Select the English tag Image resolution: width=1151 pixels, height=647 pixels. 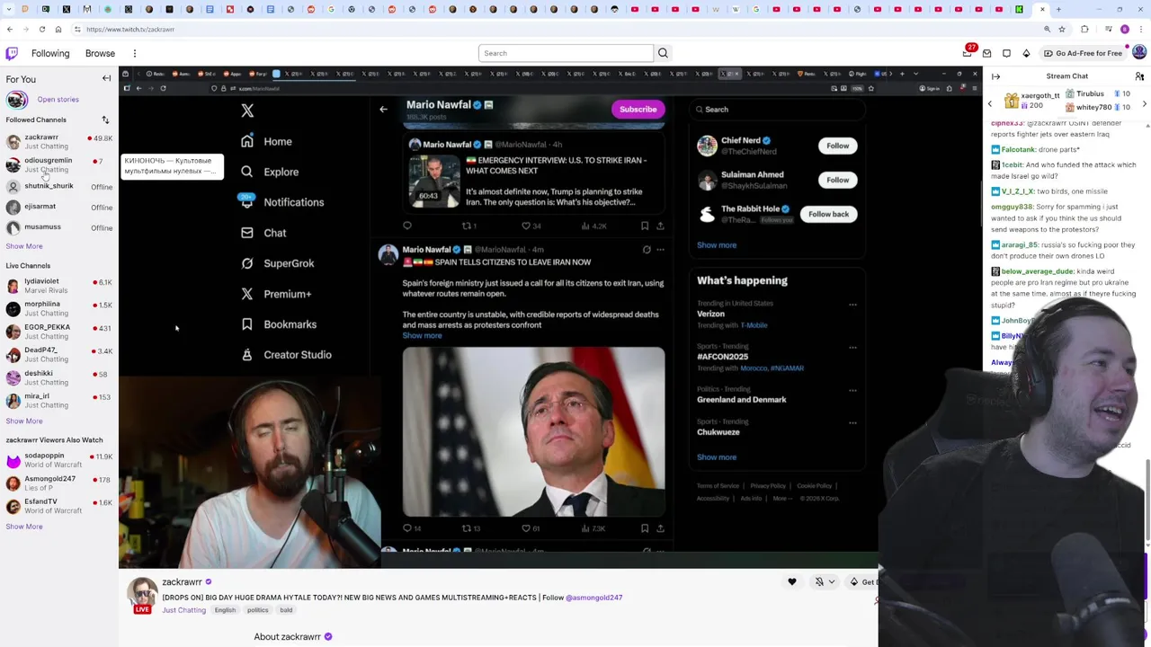point(225,610)
